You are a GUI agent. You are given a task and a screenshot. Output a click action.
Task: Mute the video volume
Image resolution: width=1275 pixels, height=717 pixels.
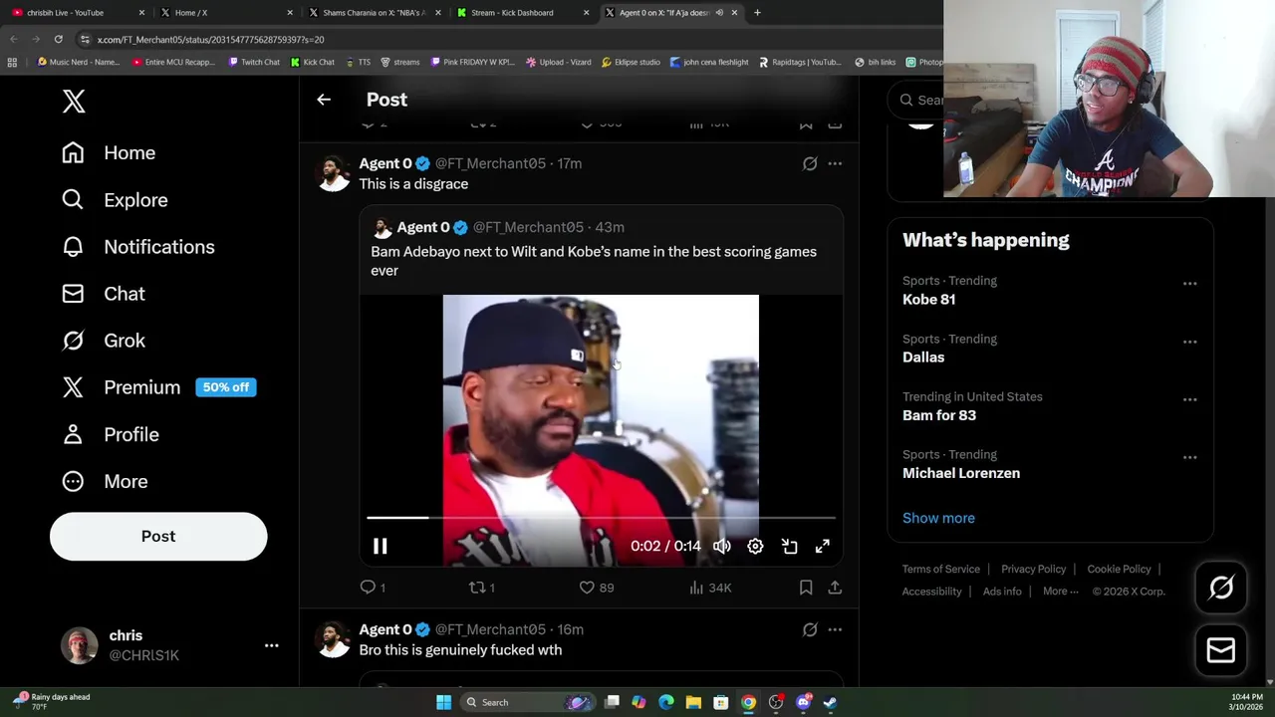[x=722, y=546]
